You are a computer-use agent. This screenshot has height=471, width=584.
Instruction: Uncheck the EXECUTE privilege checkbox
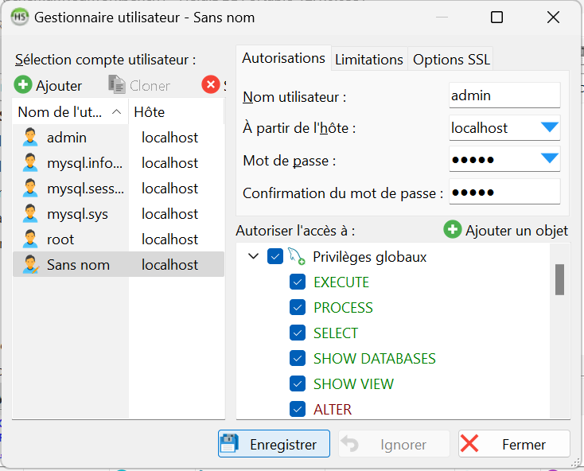[298, 282]
